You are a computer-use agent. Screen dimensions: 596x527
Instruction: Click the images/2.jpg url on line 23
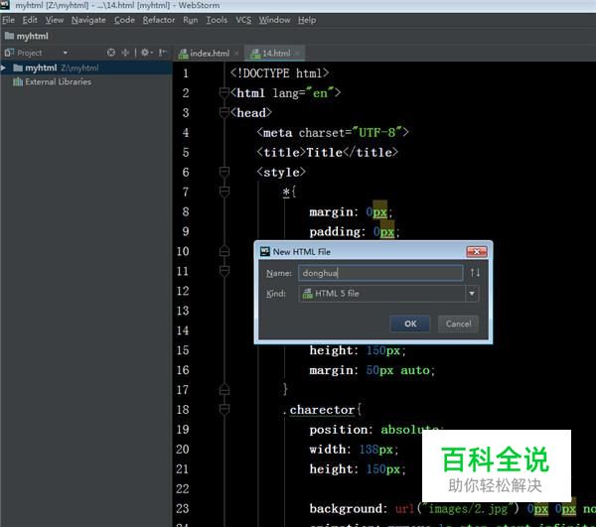coord(468,508)
